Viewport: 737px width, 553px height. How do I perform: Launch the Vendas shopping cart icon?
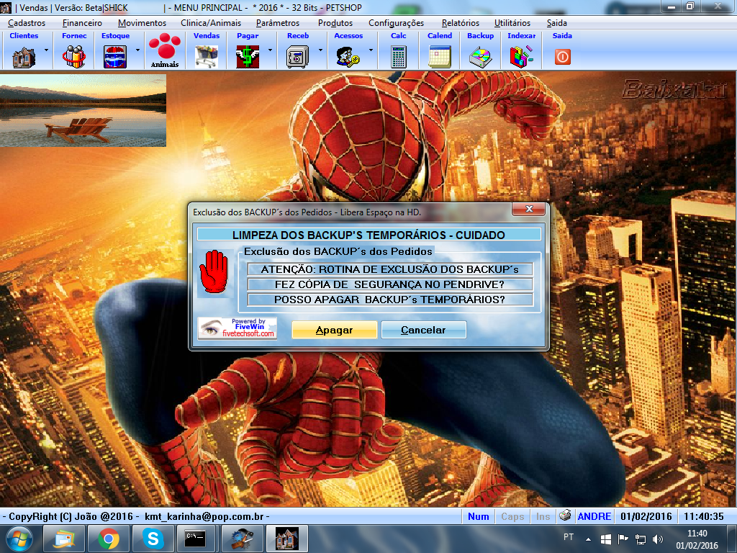pyautogui.click(x=207, y=55)
